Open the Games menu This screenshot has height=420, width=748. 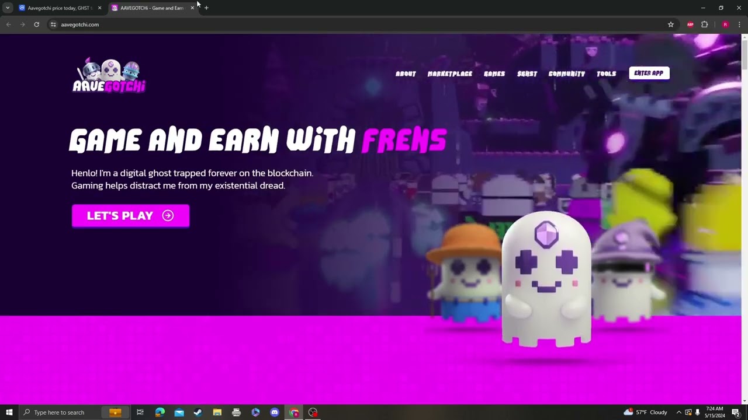click(494, 73)
